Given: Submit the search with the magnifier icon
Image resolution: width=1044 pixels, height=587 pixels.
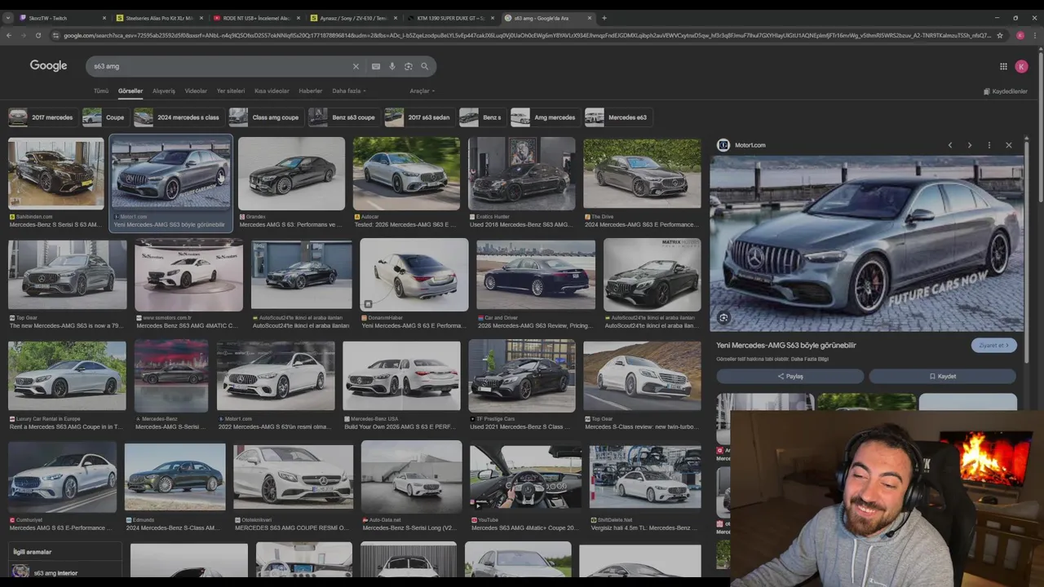Looking at the screenshot, I should click(x=424, y=66).
